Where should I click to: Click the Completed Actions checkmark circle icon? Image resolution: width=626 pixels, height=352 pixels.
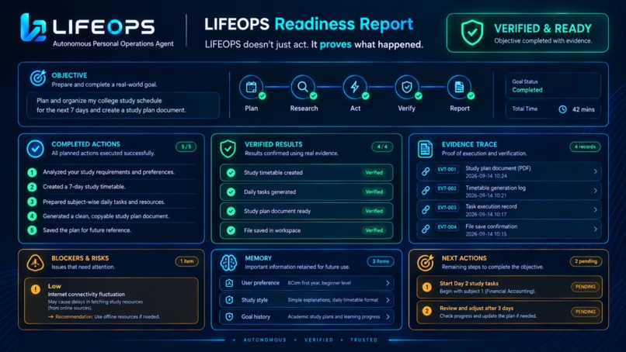[x=36, y=149]
